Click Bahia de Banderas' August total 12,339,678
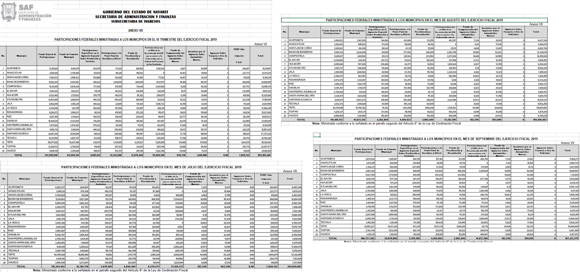The width and height of the screenshot is (580, 272). (536, 52)
